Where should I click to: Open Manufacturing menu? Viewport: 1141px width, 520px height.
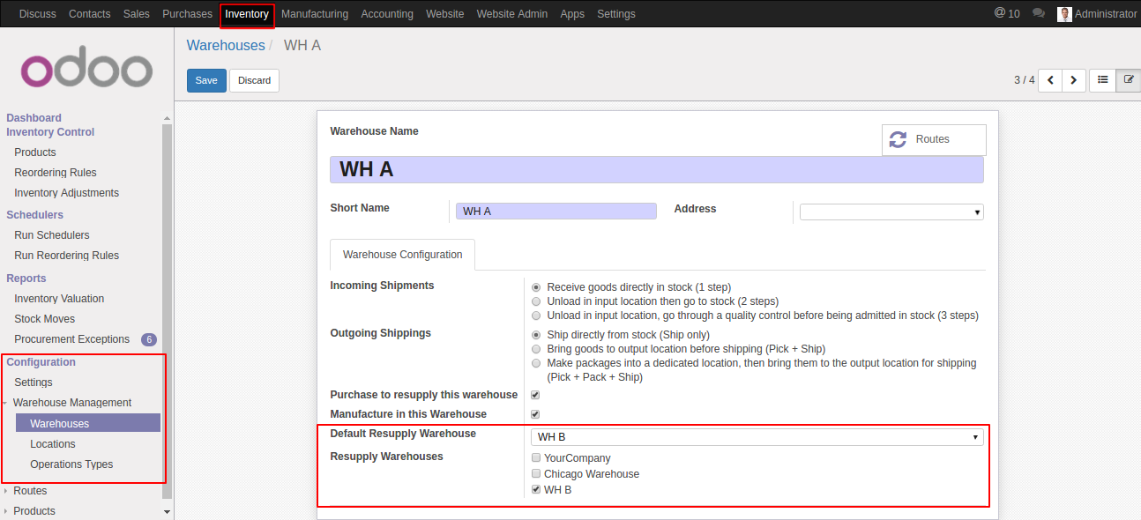click(x=315, y=14)
